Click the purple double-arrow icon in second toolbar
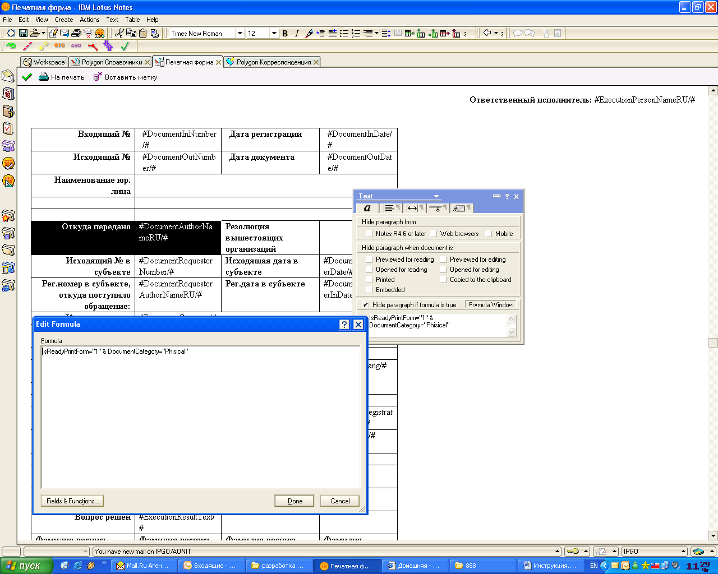Viewport: 718px width, 574px height. [x=108, y=46]
